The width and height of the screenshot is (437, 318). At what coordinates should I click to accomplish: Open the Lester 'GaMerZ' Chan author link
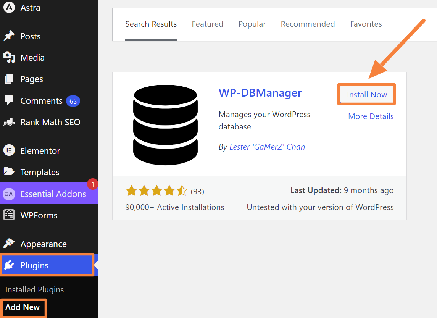267,147
